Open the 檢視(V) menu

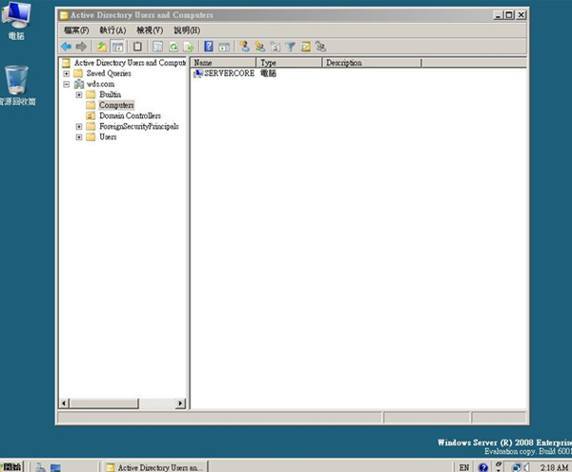pos(150,31)
